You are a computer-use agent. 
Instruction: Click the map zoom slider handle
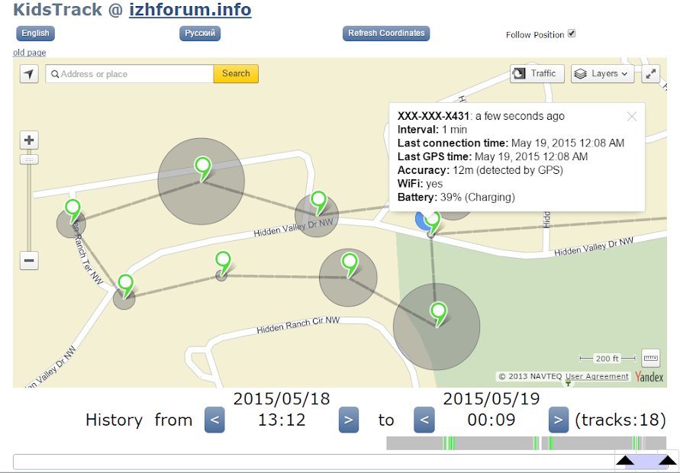[x=29, y=159]
